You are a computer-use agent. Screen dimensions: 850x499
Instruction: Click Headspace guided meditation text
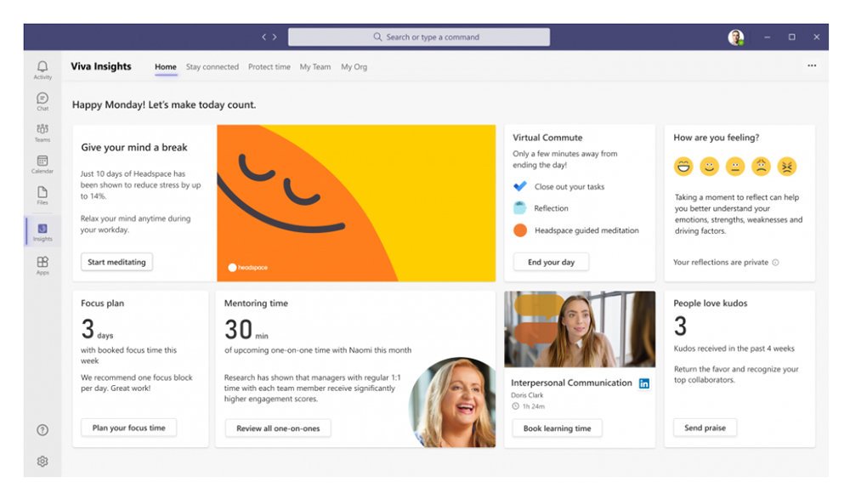pyautogui.click(x=586, y=230)
